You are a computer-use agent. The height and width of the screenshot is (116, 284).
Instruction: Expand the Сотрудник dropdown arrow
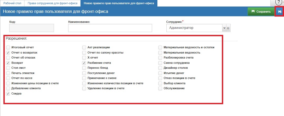pos(224,28)
